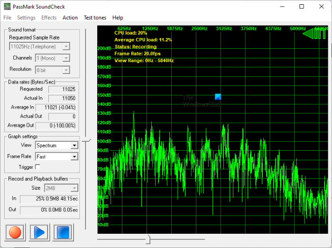Enable the Trigger checkbox
This screenshot has height=248, width=332.
click(38, 167)
